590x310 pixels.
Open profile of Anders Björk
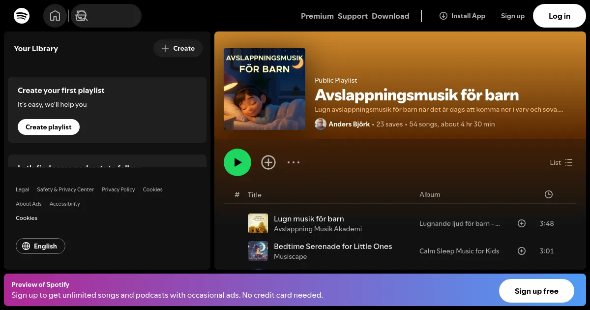tap(349, 124)
